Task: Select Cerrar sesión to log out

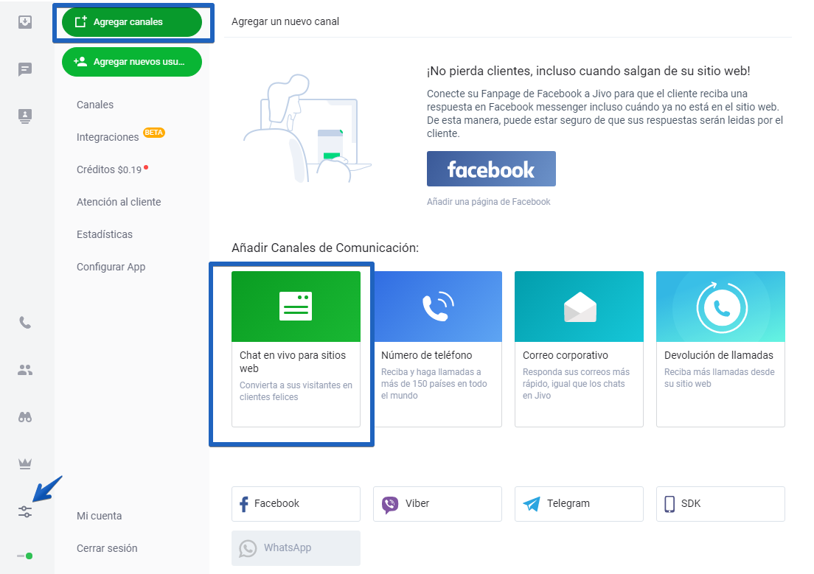Action: click(x=107, y=548)
